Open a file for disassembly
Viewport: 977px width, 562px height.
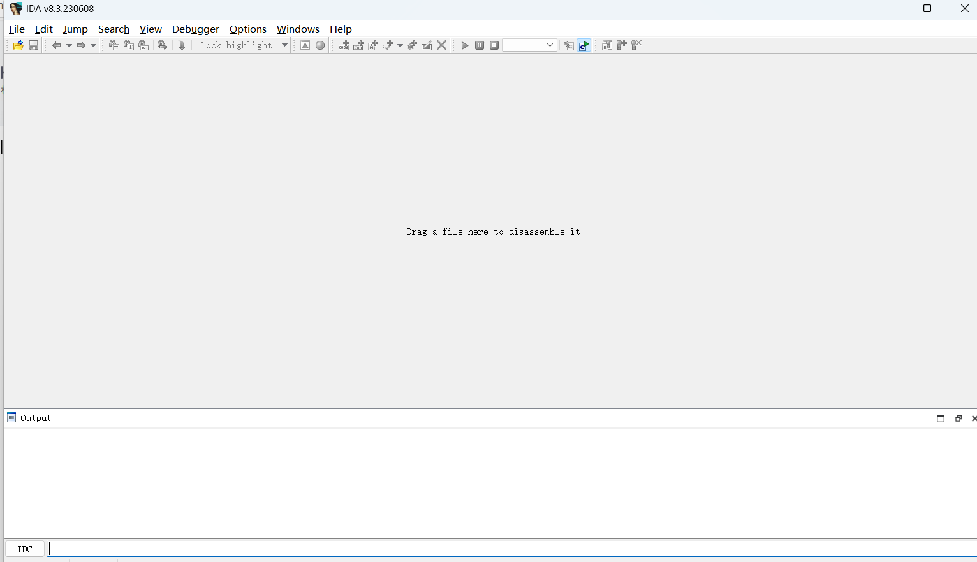point(18,45)
